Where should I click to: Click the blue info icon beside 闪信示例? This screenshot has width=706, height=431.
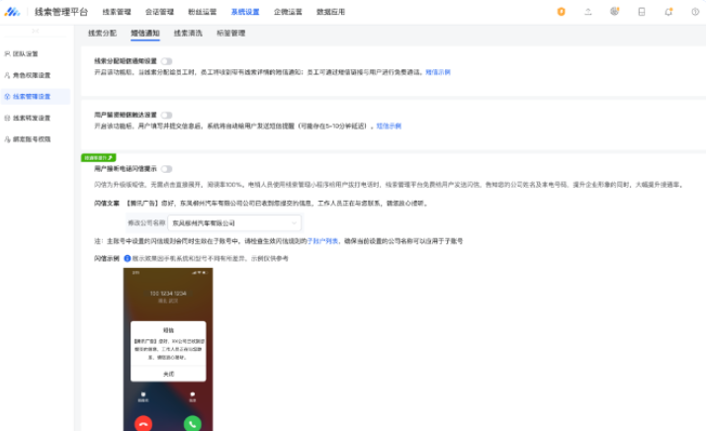click(x=128, y=259)
